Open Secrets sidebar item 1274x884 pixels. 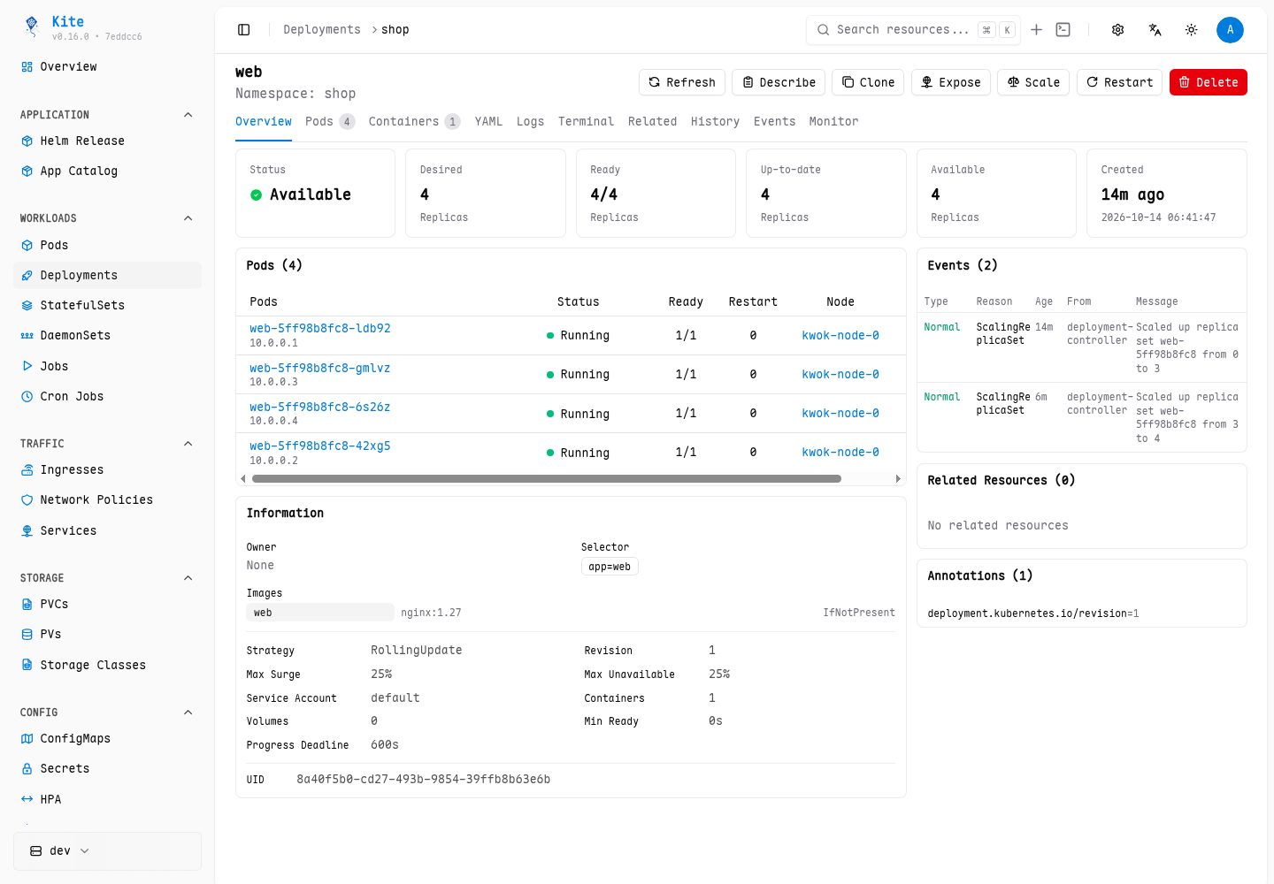(x=107, y=769)
